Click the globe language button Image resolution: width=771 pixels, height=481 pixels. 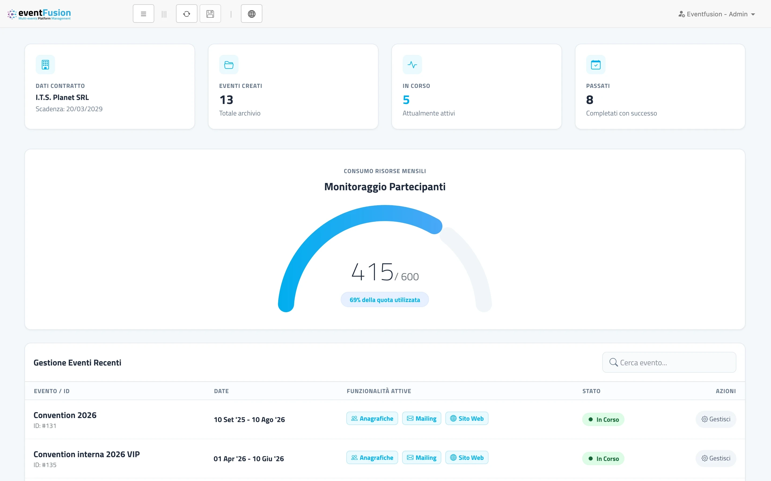click(x=252, y=14)
